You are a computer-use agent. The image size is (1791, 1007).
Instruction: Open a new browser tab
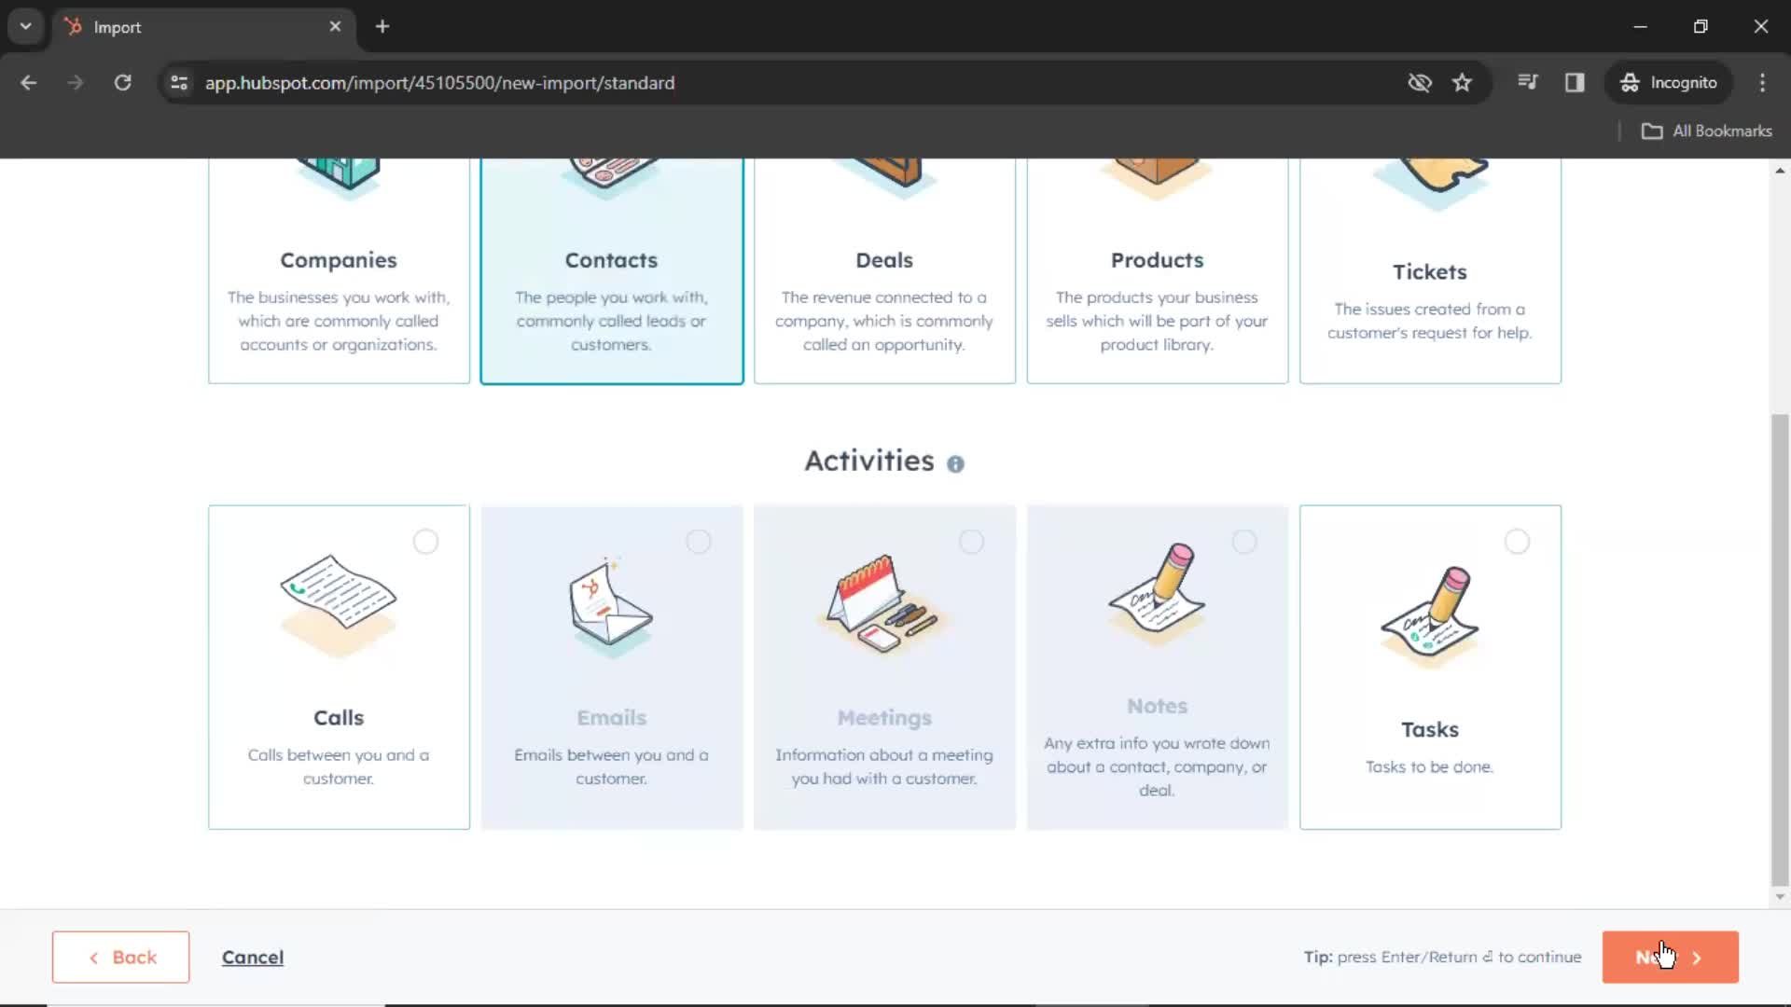point(382,27)
